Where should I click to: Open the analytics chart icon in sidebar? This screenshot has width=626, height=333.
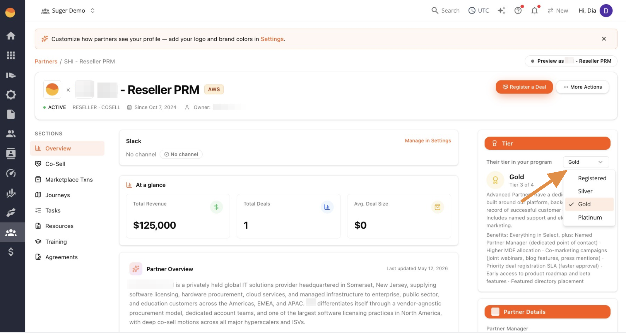coord(11,193)
